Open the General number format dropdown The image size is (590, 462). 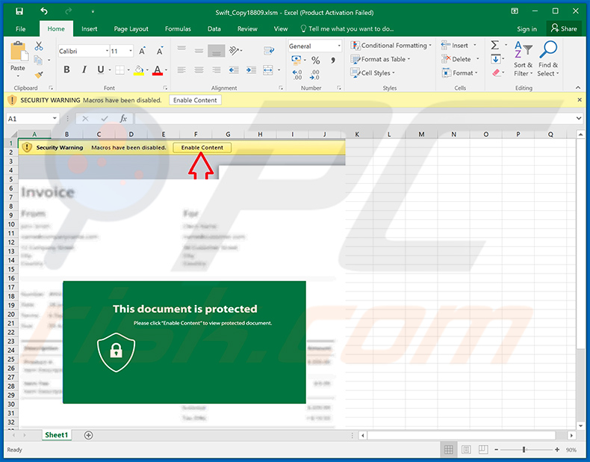click(339, 46)
